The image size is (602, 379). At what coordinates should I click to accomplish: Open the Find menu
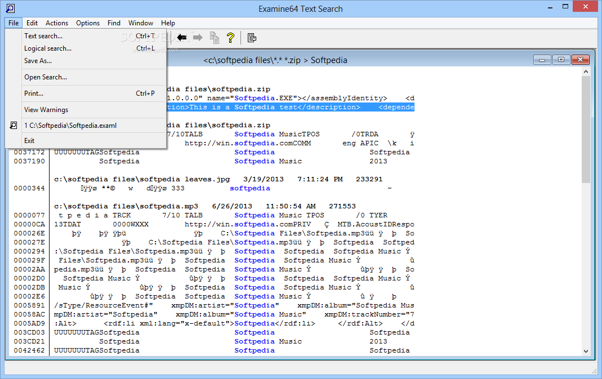tap(114, 23)
